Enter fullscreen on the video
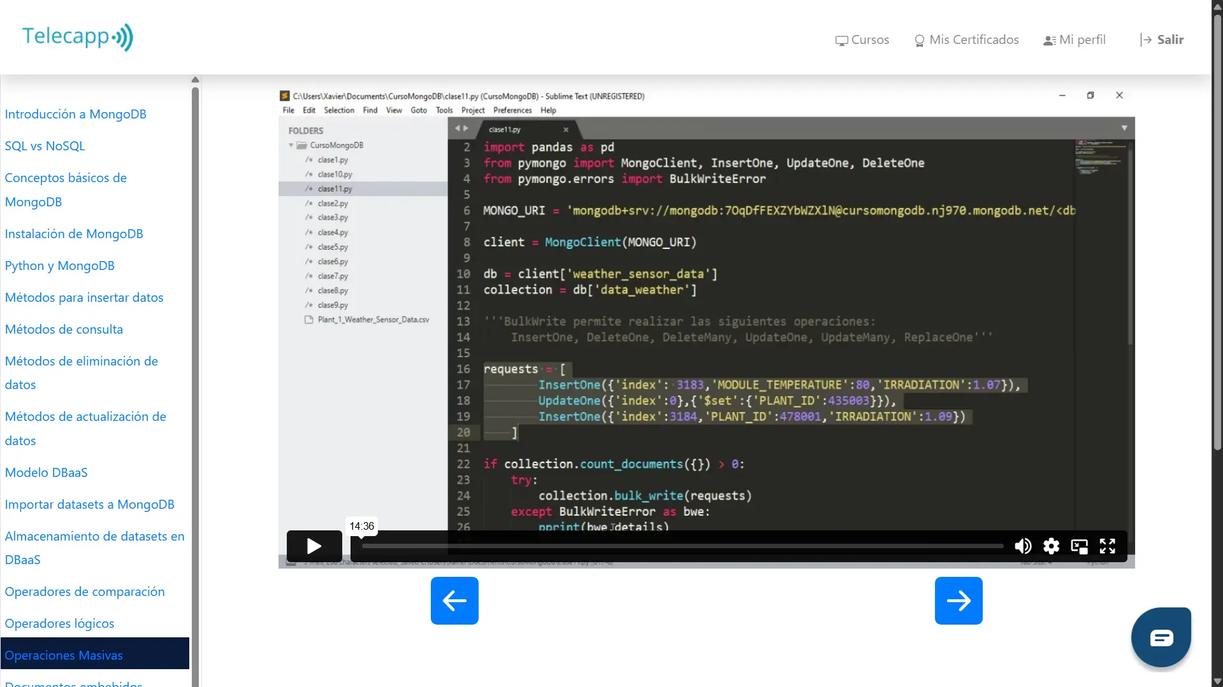The width and height of the screenshot is (1223, 687). pyautogui.click(x=1108, y=546)
